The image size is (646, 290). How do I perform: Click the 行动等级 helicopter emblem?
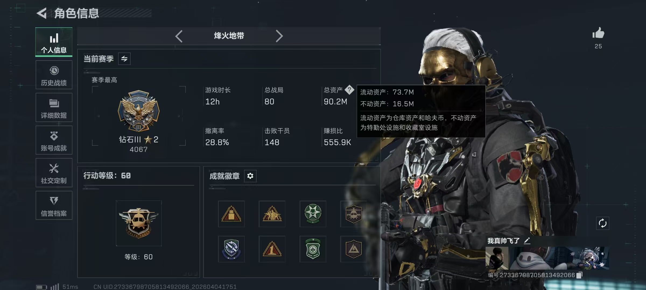point(139,223)
